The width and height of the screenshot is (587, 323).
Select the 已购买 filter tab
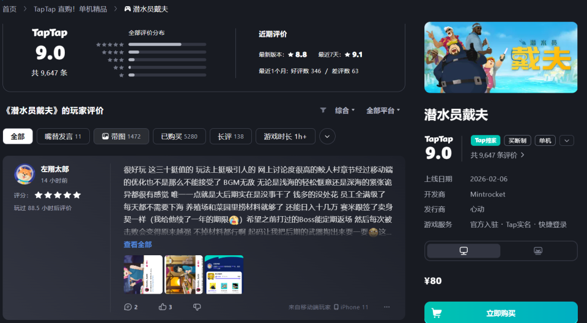click(179, 136)
